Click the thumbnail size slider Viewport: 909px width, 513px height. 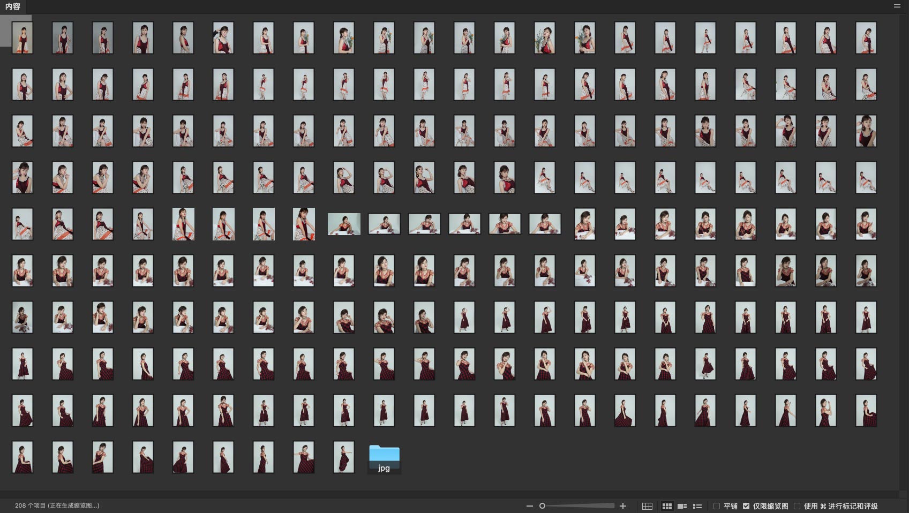click(x=579, y=506)
